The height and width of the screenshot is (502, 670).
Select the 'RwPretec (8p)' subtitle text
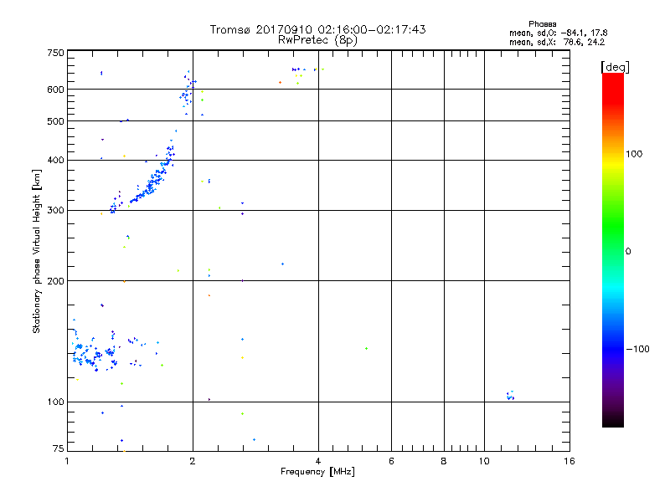[x=317, y=40]
